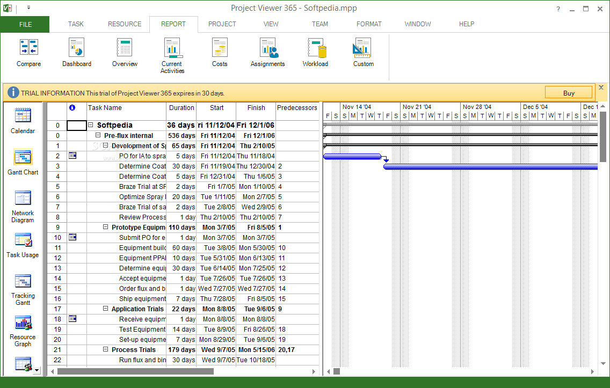This screenshot has width=610, height=388.
Task: Switch to the PROJECT tab
Action: click(222, 24)
